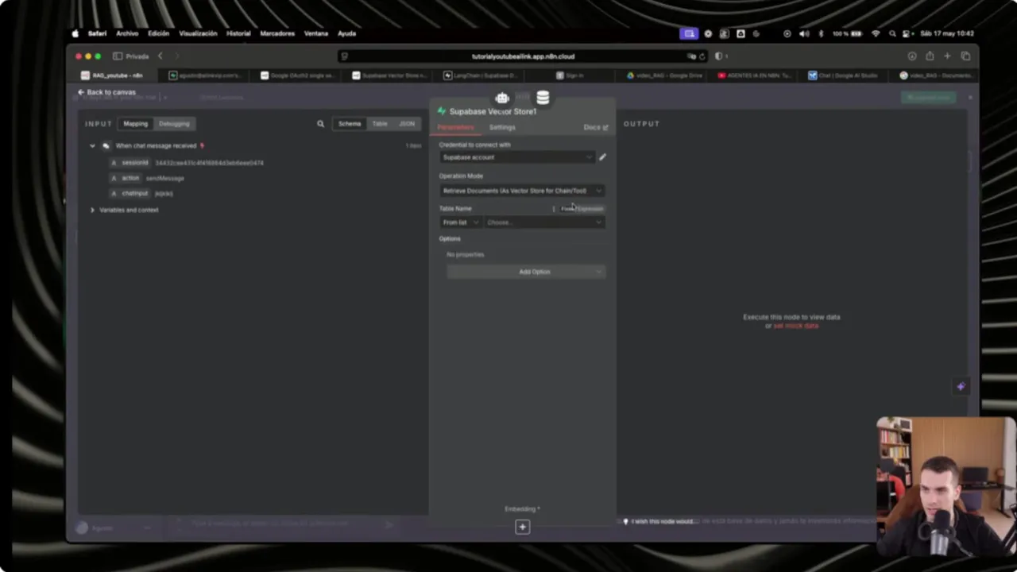Screen dimensions: 1017x572
Task: Click Safari sidebar toggle icon
Action: [118, 56]
